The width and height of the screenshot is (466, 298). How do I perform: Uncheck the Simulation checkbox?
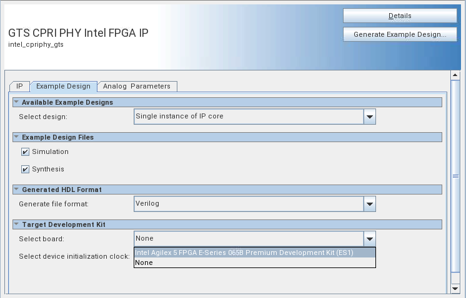click(26, 151)
